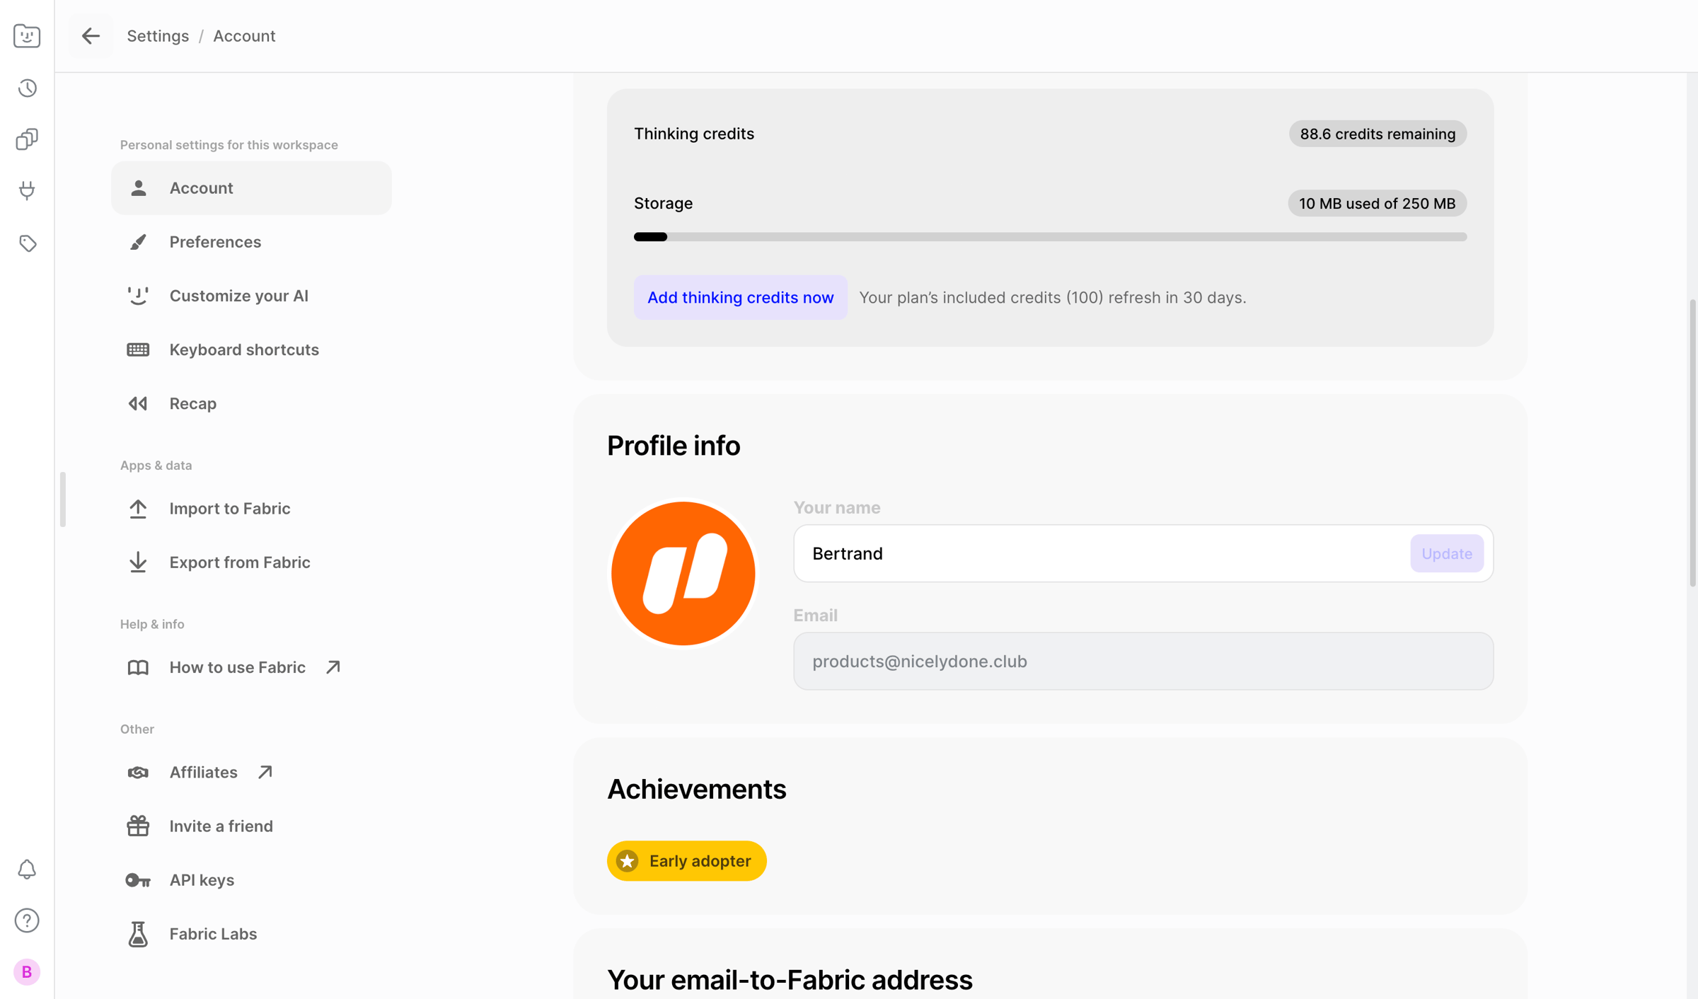Click Your email-to-Fabric address heading
Viewport: 1698px width, 999px height.
[x=790, y=980]
